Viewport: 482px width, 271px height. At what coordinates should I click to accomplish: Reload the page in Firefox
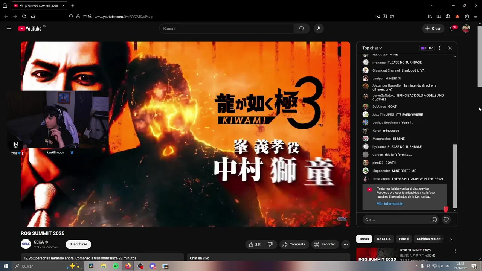pyautogui.click(x=24, y=17)
